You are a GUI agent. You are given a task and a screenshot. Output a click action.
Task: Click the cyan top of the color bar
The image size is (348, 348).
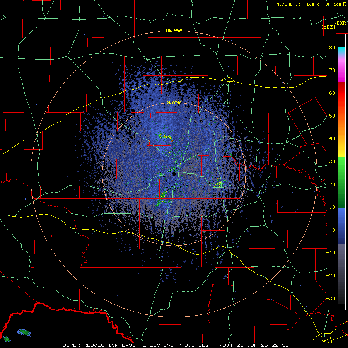coord(341,51)
